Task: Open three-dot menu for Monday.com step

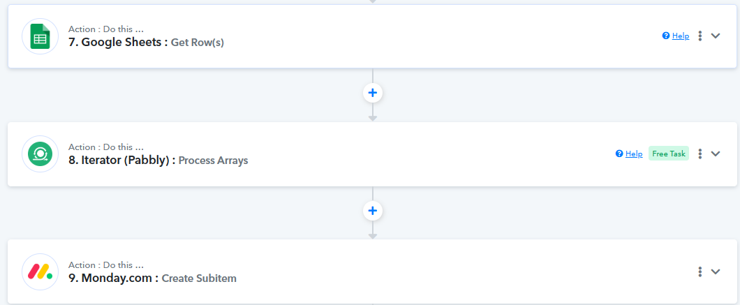Action: (700, 271)
